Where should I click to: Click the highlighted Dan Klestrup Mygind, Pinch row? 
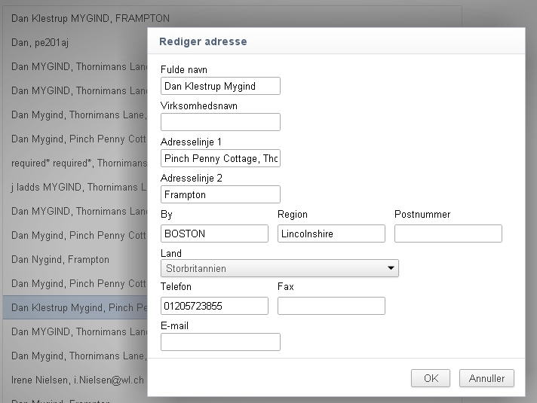click(75, 307)
